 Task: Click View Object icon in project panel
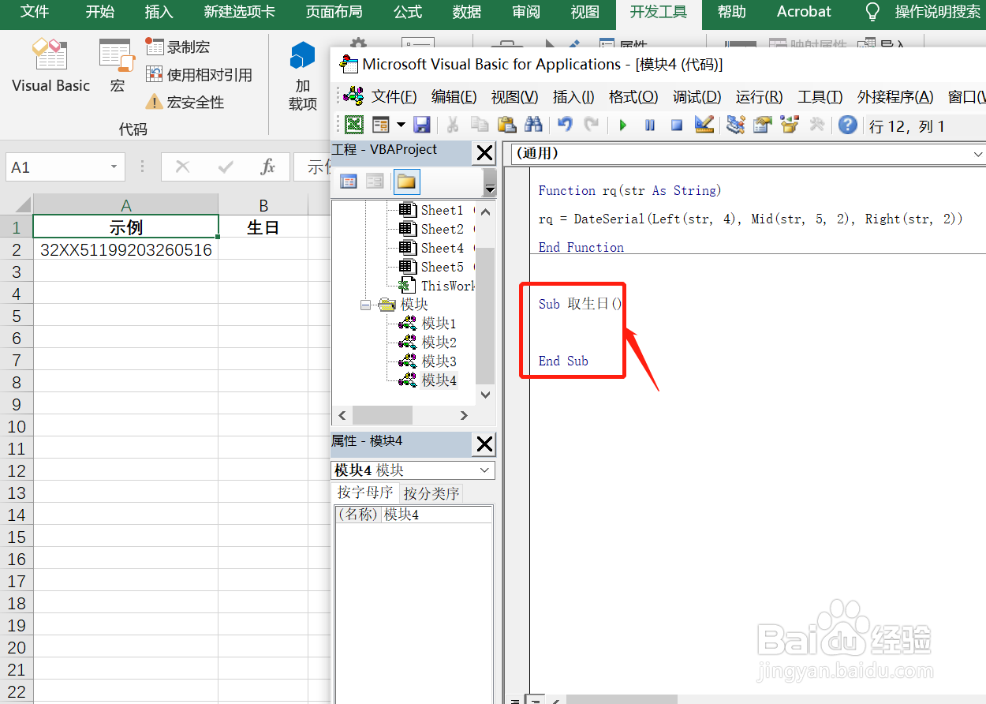(x=375, y=182)
